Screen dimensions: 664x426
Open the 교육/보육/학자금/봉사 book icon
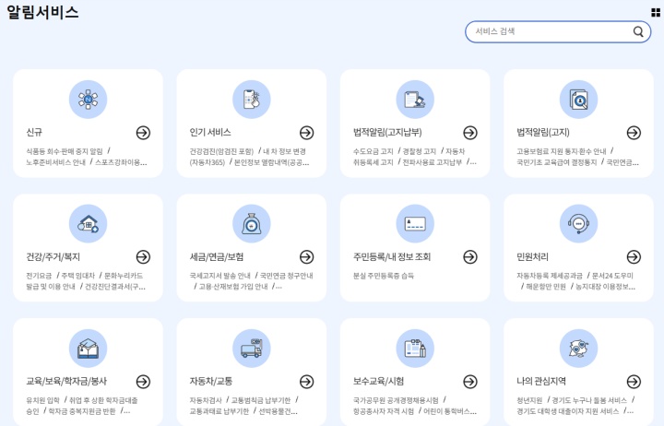pos(89,349)
